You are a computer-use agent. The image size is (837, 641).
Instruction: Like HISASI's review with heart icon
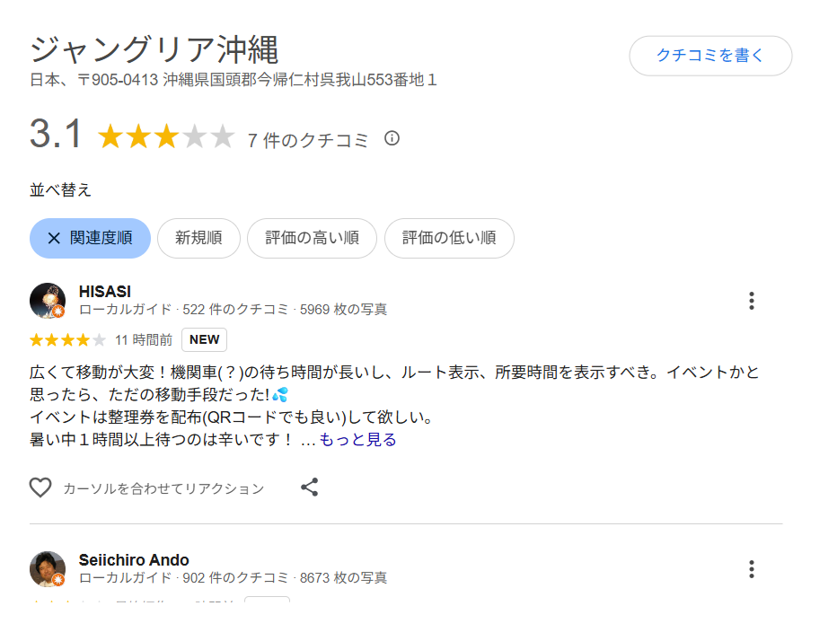40,487
